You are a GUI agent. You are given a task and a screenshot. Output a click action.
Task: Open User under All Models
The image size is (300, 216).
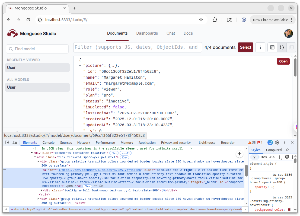tap(37, 87)
